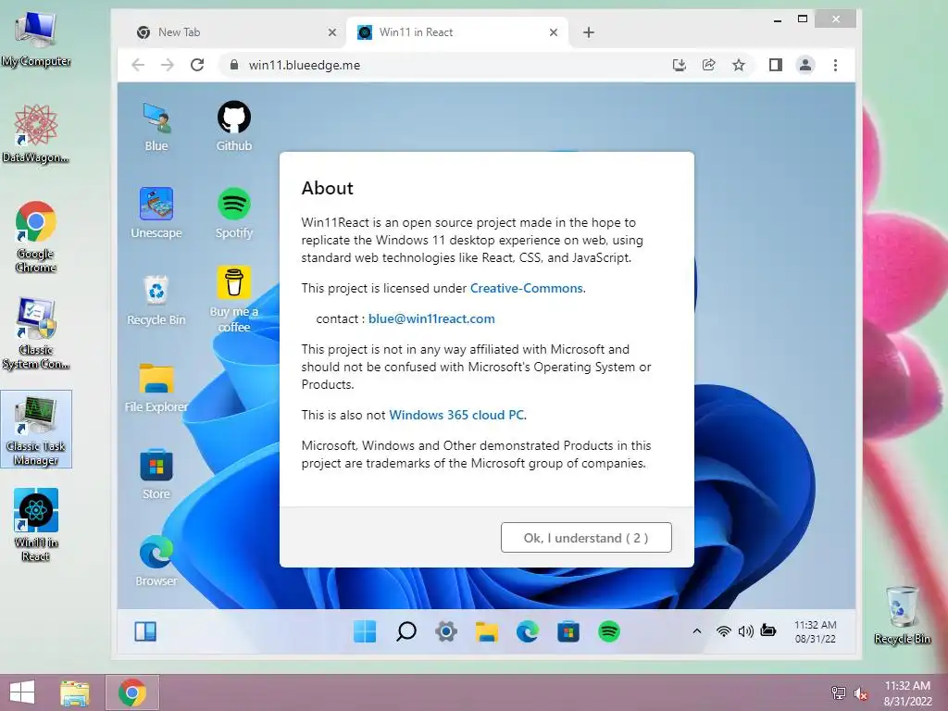Open the 11:32 AM 08/31/22 clock in web taskbar
Image resolution: width=948 pixels, height=711 pixels.
pyautogui.click(x=815, y=631)
